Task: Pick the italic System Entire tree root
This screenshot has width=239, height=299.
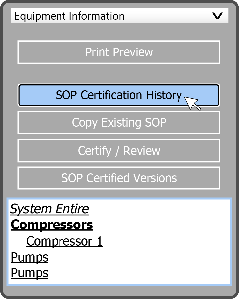Action: (x=50, y=209)
